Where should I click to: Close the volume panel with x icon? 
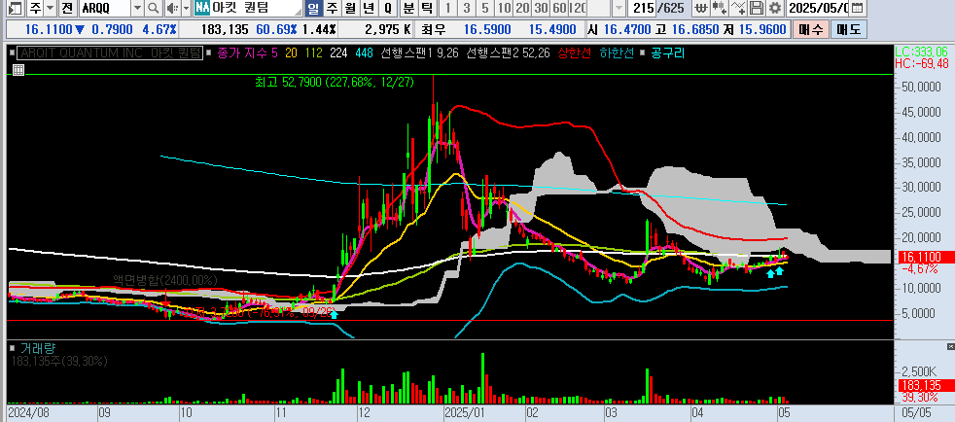click(951, 346)
